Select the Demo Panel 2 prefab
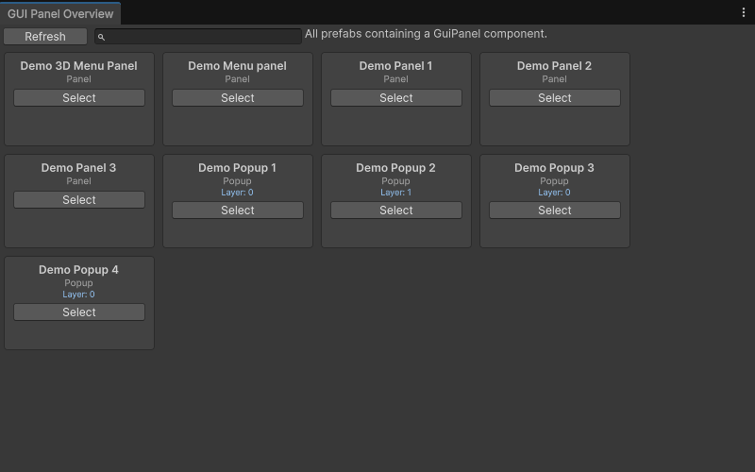755x472 pixels. pyautogui.click(x=555, y=98)
